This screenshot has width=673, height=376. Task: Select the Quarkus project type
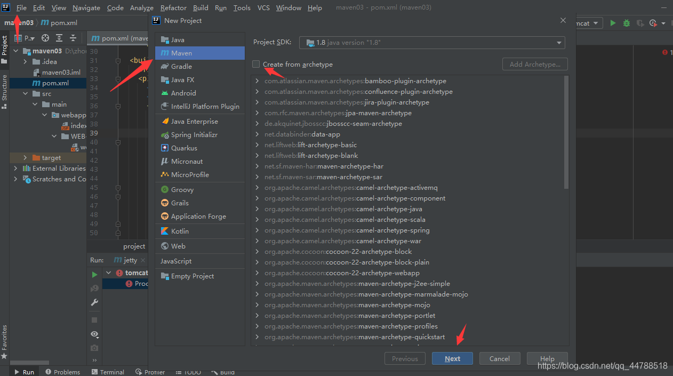point(200,148)
